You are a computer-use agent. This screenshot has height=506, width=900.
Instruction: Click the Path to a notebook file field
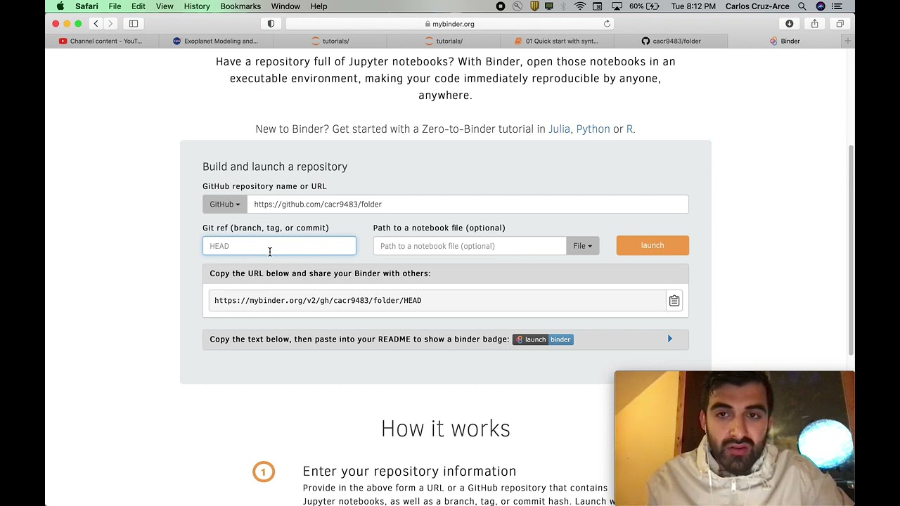coord(470,246)
